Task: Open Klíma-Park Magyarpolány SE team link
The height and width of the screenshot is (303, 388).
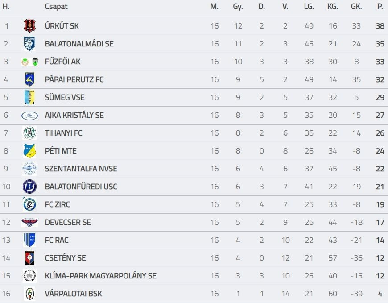Action: click(x=100, y=276)
